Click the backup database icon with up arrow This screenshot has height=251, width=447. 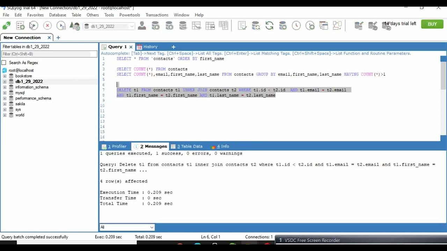coord(169,26)
